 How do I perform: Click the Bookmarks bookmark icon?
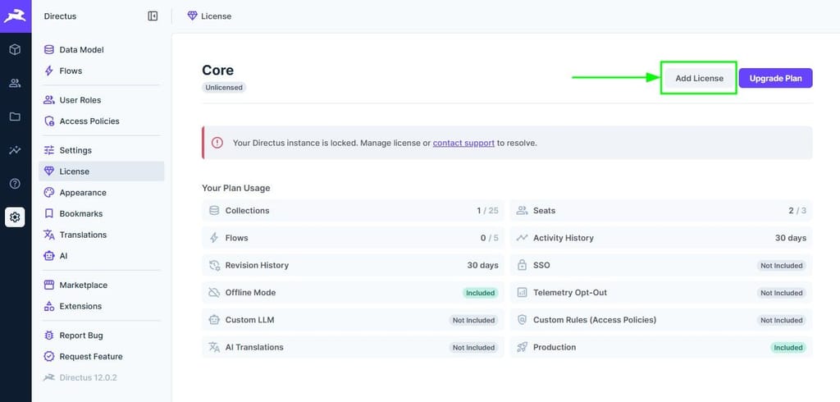tap(48, 213)
